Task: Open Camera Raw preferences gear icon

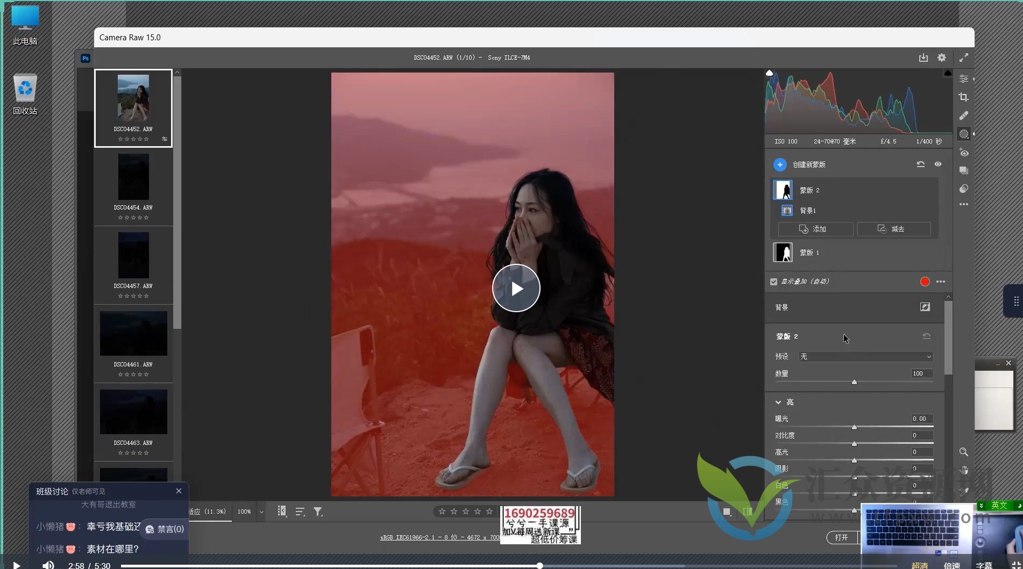Action: [941, 57]
